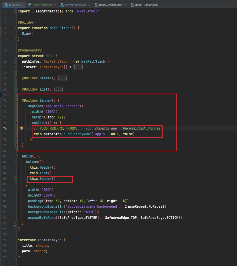Click the 'SafeAreaEdge.BOTTOM' argument
The height and width of the screenshot is (266, 237).
click(159, 218)
